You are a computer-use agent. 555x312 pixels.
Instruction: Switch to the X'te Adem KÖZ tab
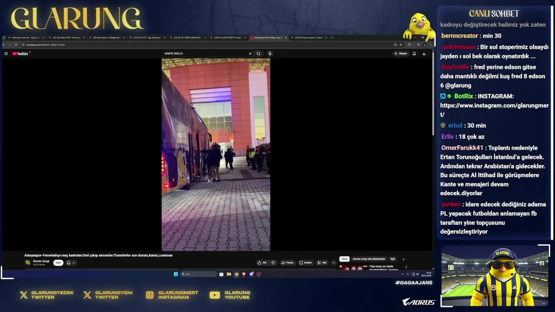pos(66,38)
